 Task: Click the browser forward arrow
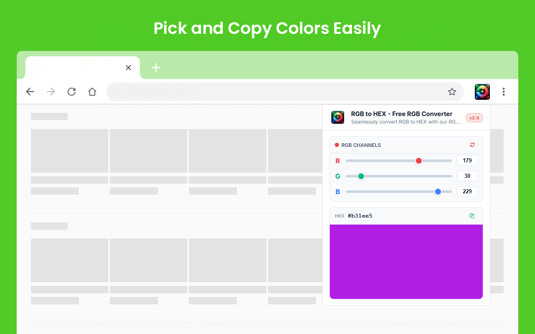(51, 92)
